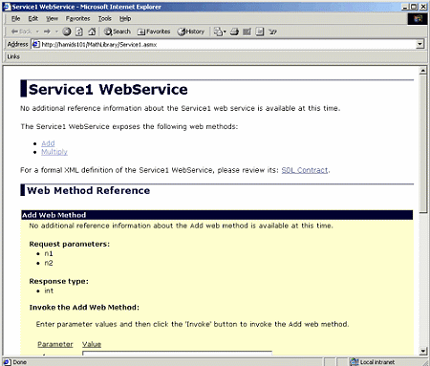The height and width of the screenshot is (366, 430).
Task: Open the Favorites toolbar button
Action: tap(154, 32)
